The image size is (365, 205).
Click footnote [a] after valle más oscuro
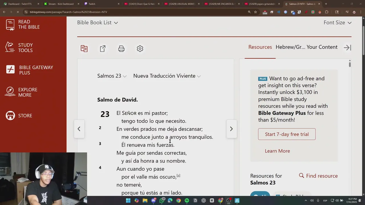179,175
